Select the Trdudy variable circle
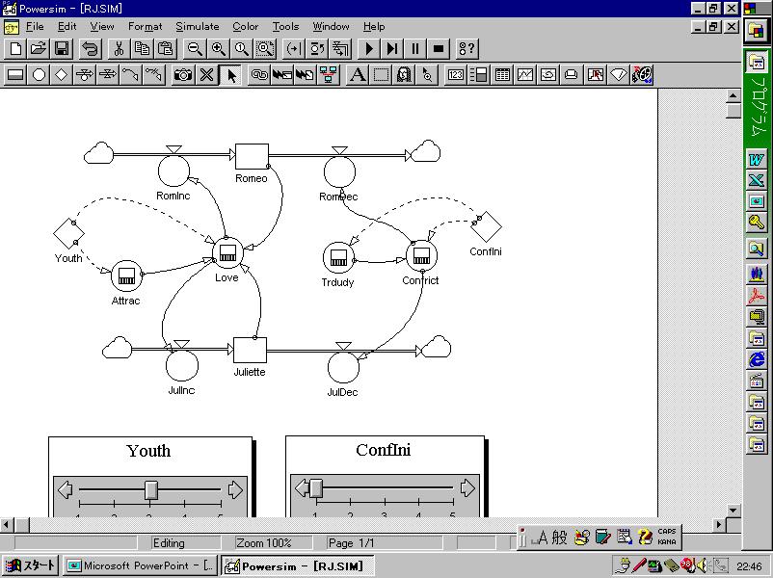The height and width of the screenshot is (578, 773). 338,258
